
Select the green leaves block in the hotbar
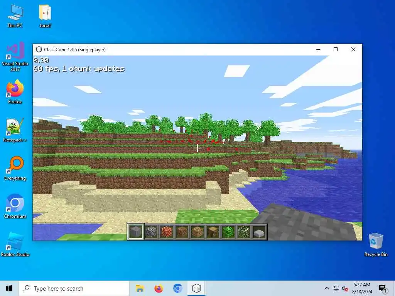click(228, 232)
